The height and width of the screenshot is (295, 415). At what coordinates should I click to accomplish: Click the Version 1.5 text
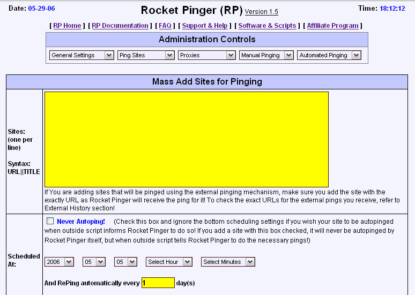261,12
